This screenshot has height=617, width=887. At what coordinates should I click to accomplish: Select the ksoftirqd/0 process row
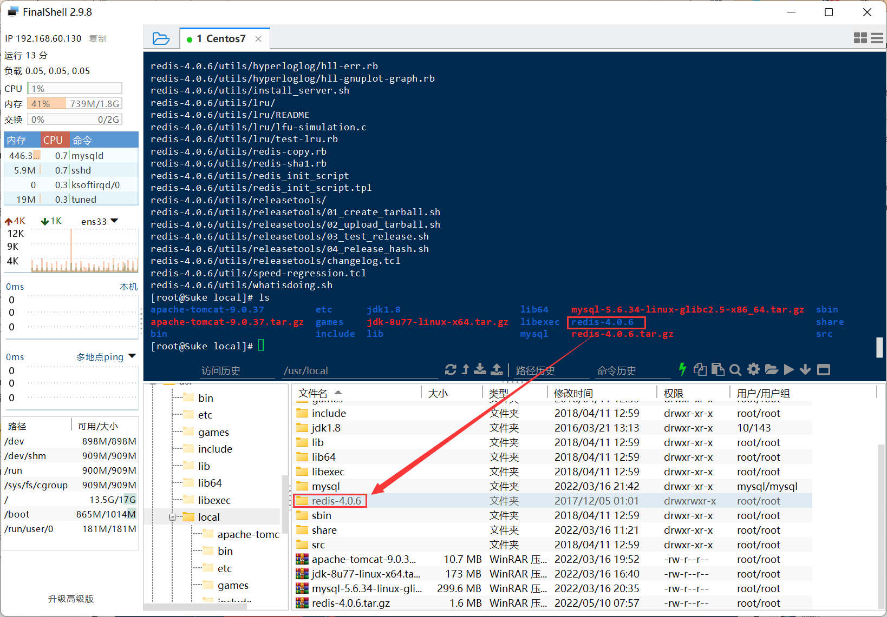(x=71, y=185)
